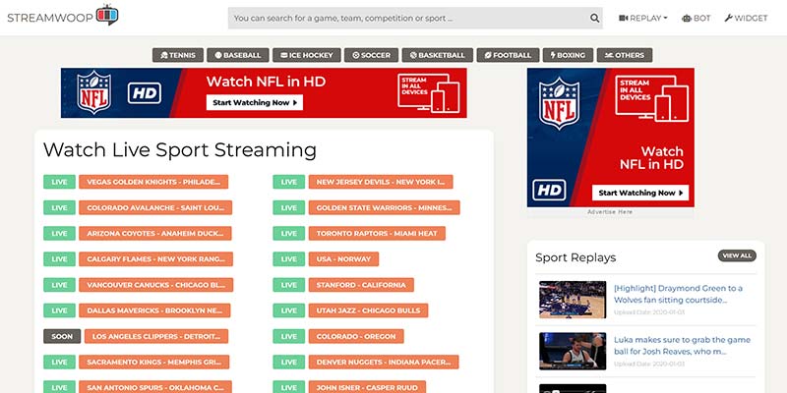Select the Basketball category
The width and height of the screenshot is (787, 393).
pos(437,55)
